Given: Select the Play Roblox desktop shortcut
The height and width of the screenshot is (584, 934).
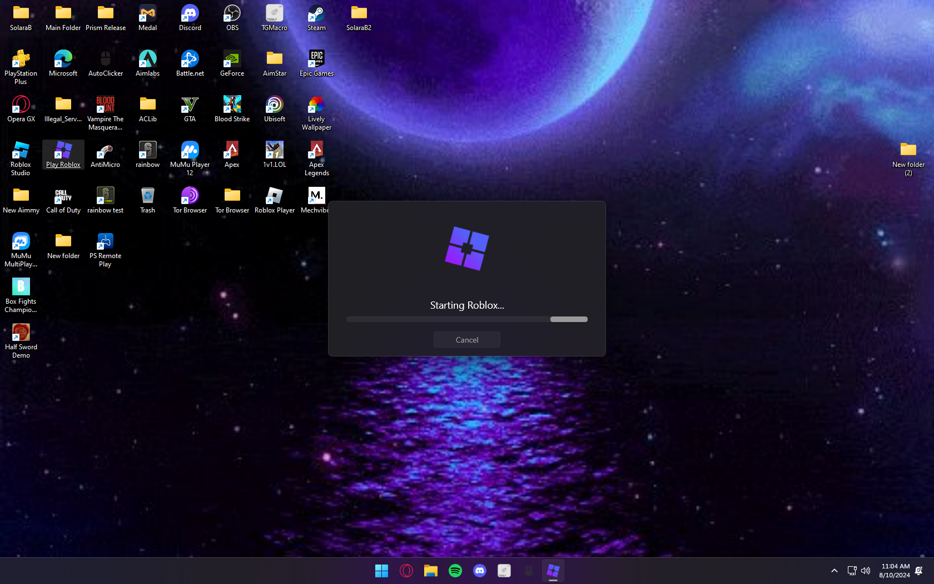Looking at the screenshot, I should point(63,155).
